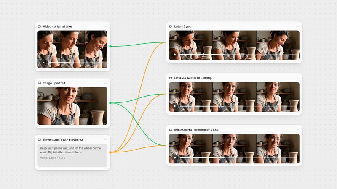Select the 'Video · original take' title
This screenshot has height=189, width=337.
(x=57, y=26)
